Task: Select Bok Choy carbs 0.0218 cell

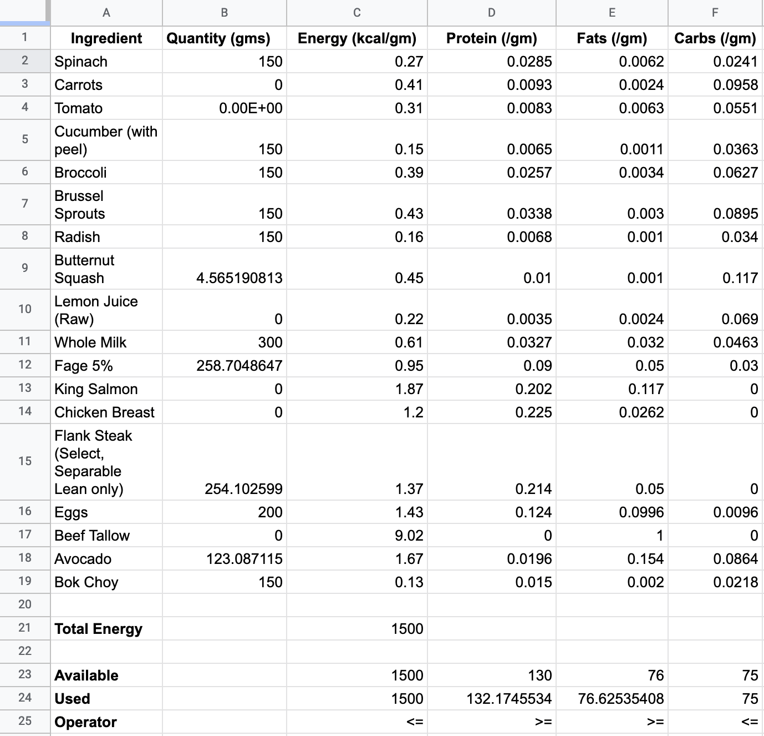Action: click(x=715, y=582)
